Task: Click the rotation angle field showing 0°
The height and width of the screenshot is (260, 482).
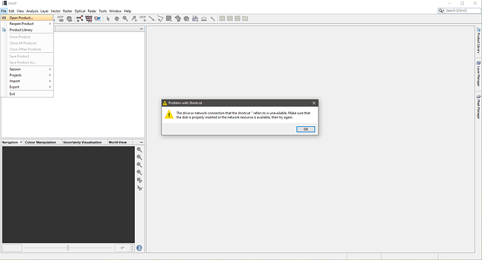Action: pos(122,247)
